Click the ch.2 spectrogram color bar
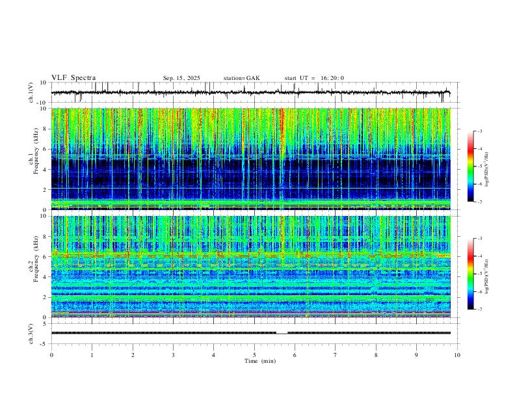Viewport: 515px width, 398px height. [x=470, y=274]
